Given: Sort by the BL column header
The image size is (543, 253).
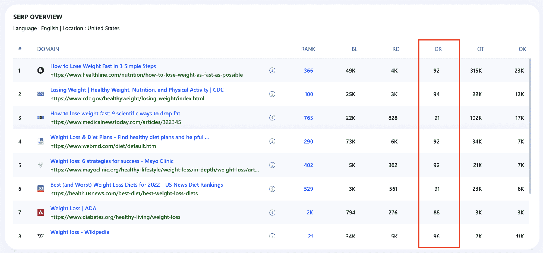Looking at the screenshot, I should pyautogui.click(x=355, y=49).
